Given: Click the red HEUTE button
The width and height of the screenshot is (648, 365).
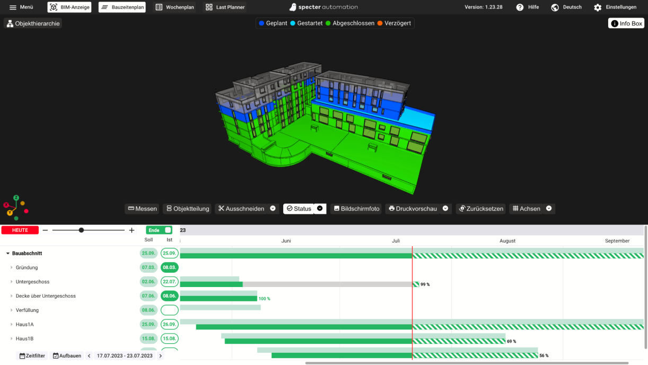Looking at the screenshot, I should coord(20,230).
